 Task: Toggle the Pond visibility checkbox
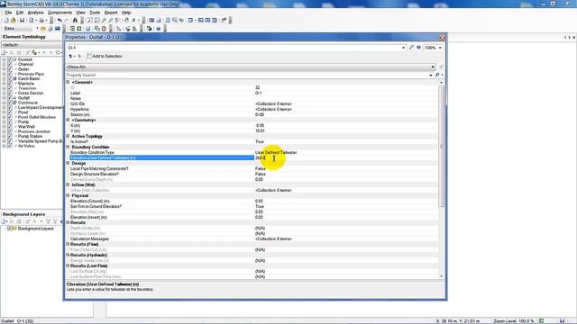click(x=10, y=112)
